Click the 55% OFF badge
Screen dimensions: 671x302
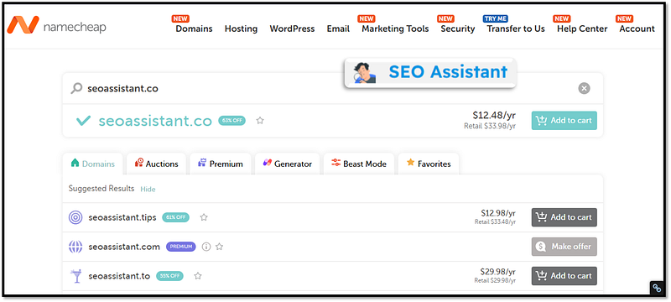[x=169, y=276]
